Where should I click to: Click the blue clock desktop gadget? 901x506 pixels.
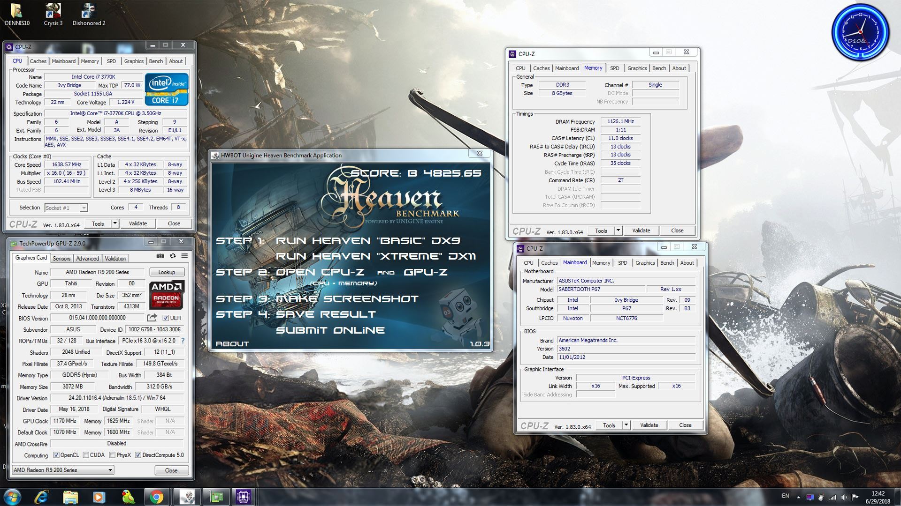pos(860,33)
